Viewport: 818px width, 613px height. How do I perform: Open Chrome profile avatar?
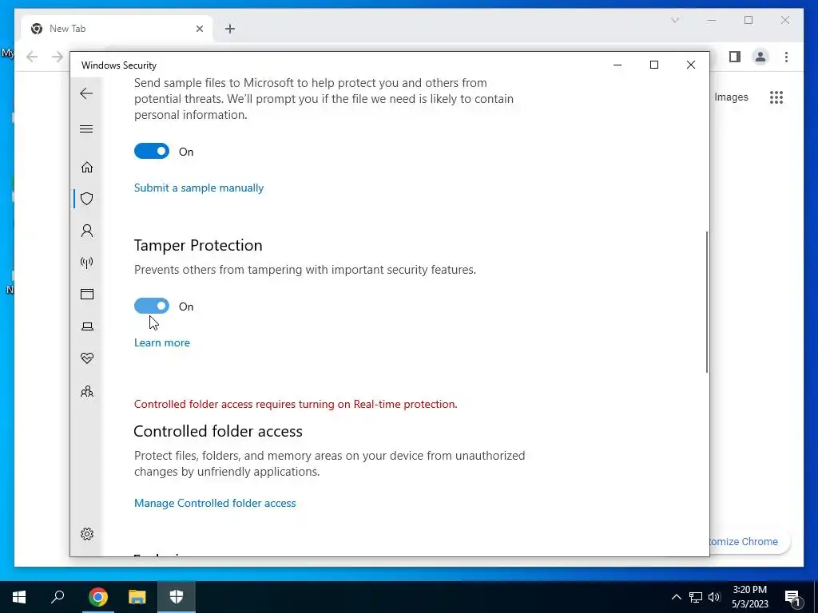point(760,57)
